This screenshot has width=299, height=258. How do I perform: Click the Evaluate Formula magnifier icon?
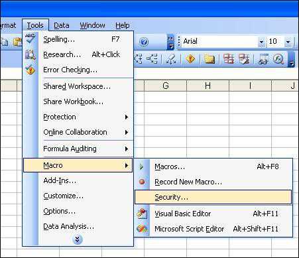click(278, 59)
